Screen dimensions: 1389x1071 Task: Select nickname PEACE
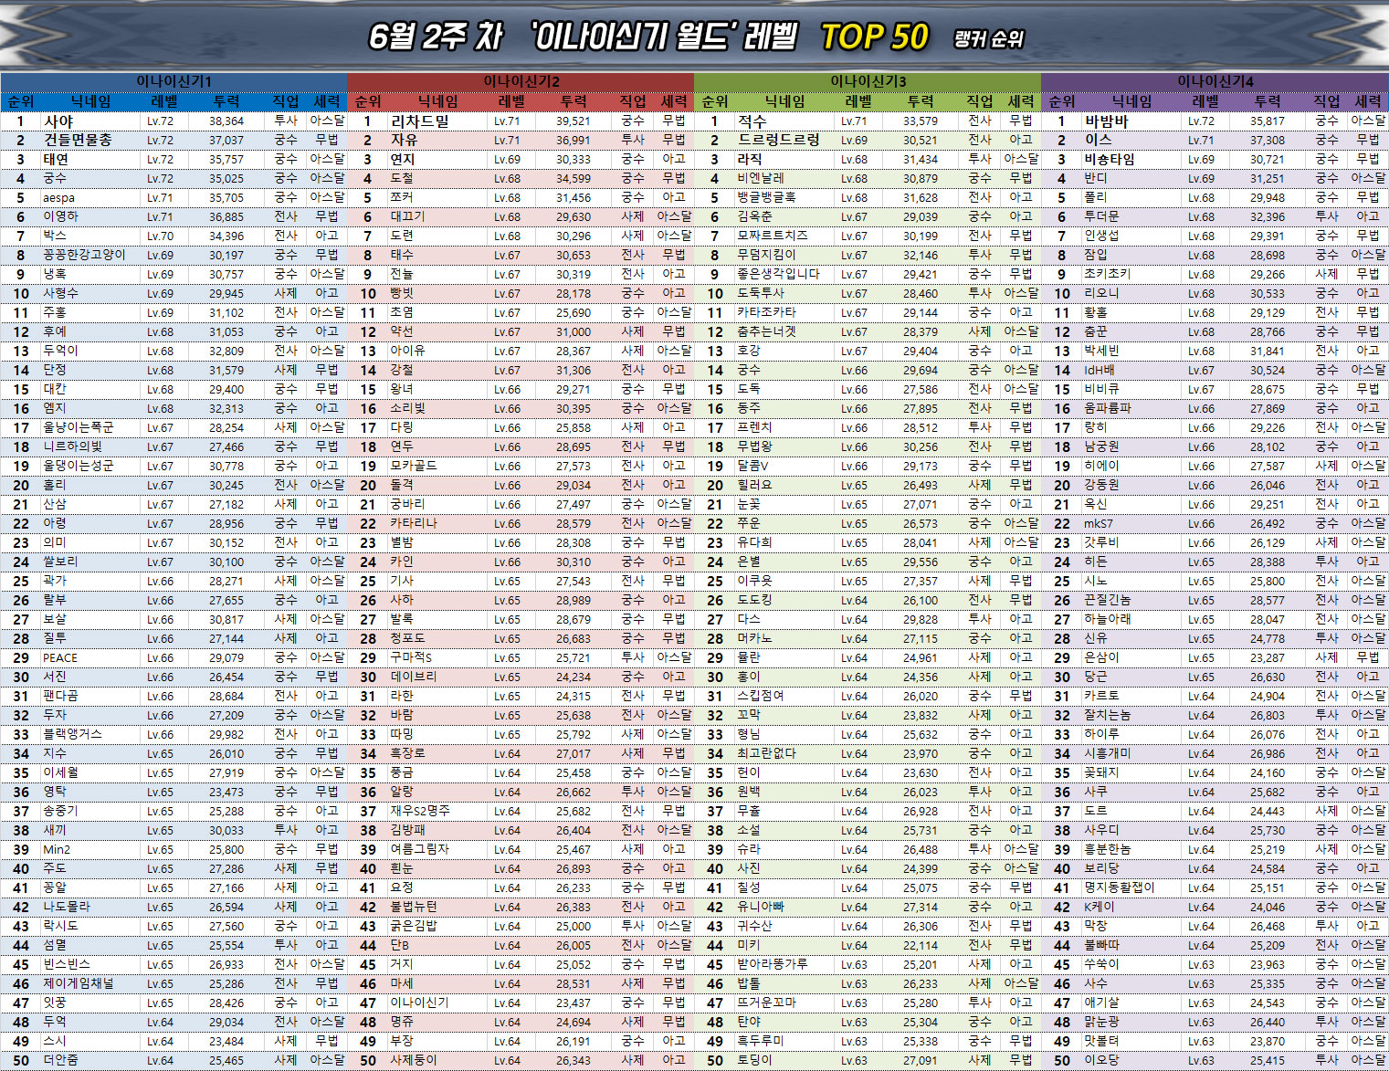click(x=60, y=657)
